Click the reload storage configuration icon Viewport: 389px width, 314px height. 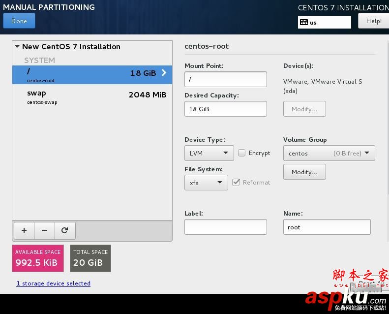click(x=65, y=231)
